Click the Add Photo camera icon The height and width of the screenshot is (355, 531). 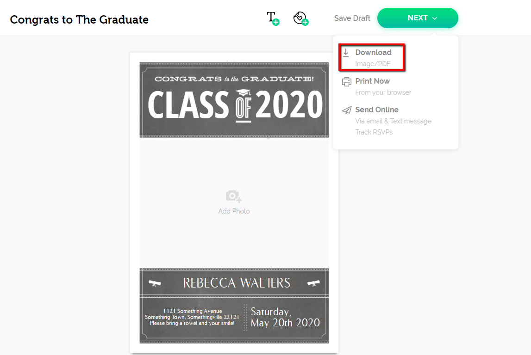click(233, 196)
